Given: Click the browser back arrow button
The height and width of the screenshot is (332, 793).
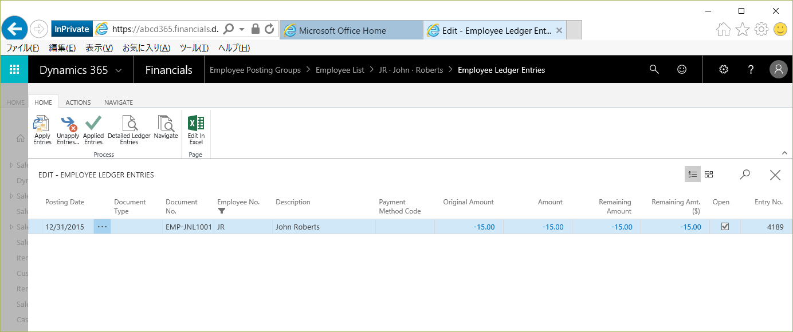Looking at the screenshot, I should [15, 29].
